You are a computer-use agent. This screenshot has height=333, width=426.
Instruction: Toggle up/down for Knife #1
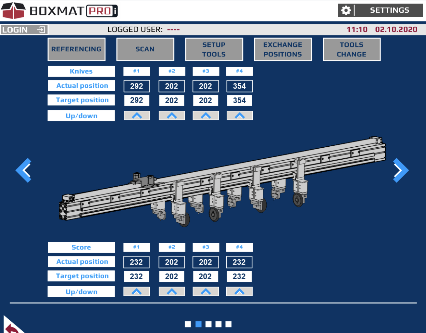pyautogui.click(x=137, y=116)
